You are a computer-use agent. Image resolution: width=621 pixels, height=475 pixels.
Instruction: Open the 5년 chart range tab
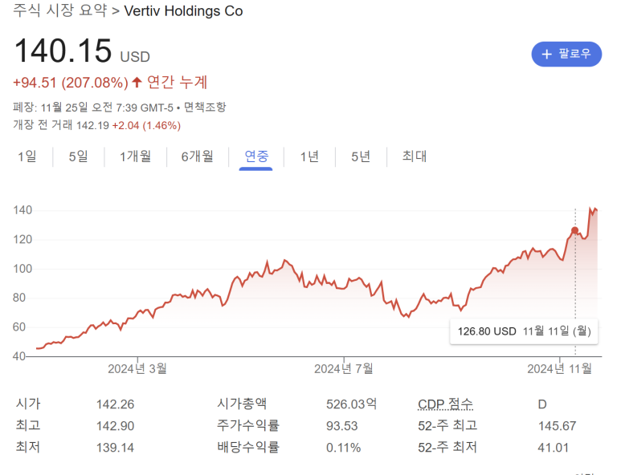coord(361,156)
